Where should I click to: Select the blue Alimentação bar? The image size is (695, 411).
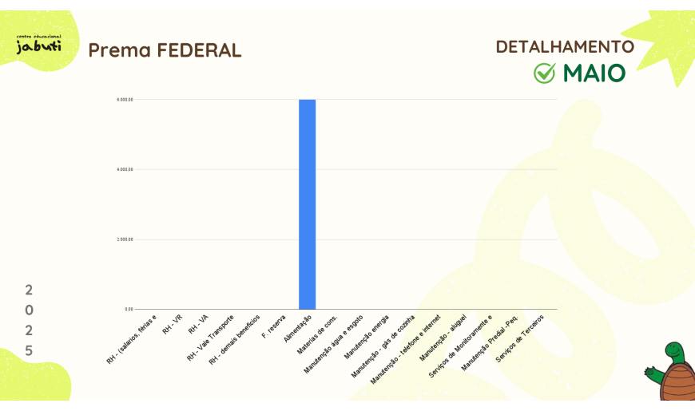[x=307, y=204]
